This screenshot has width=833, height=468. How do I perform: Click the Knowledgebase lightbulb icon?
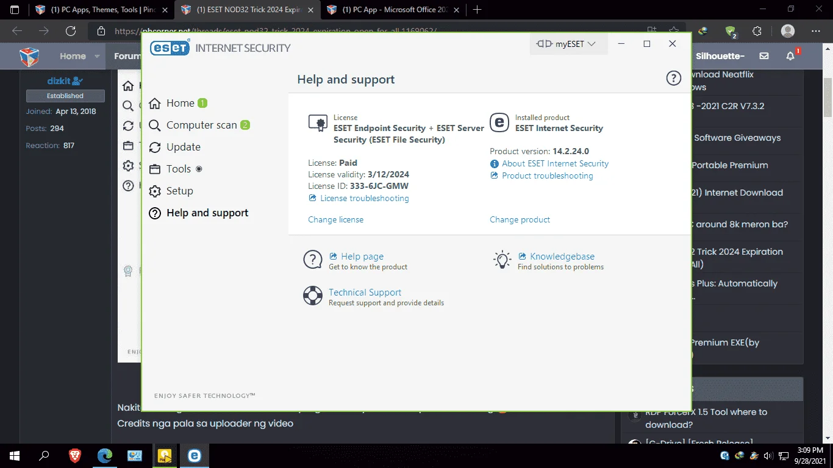coord(502,260)
